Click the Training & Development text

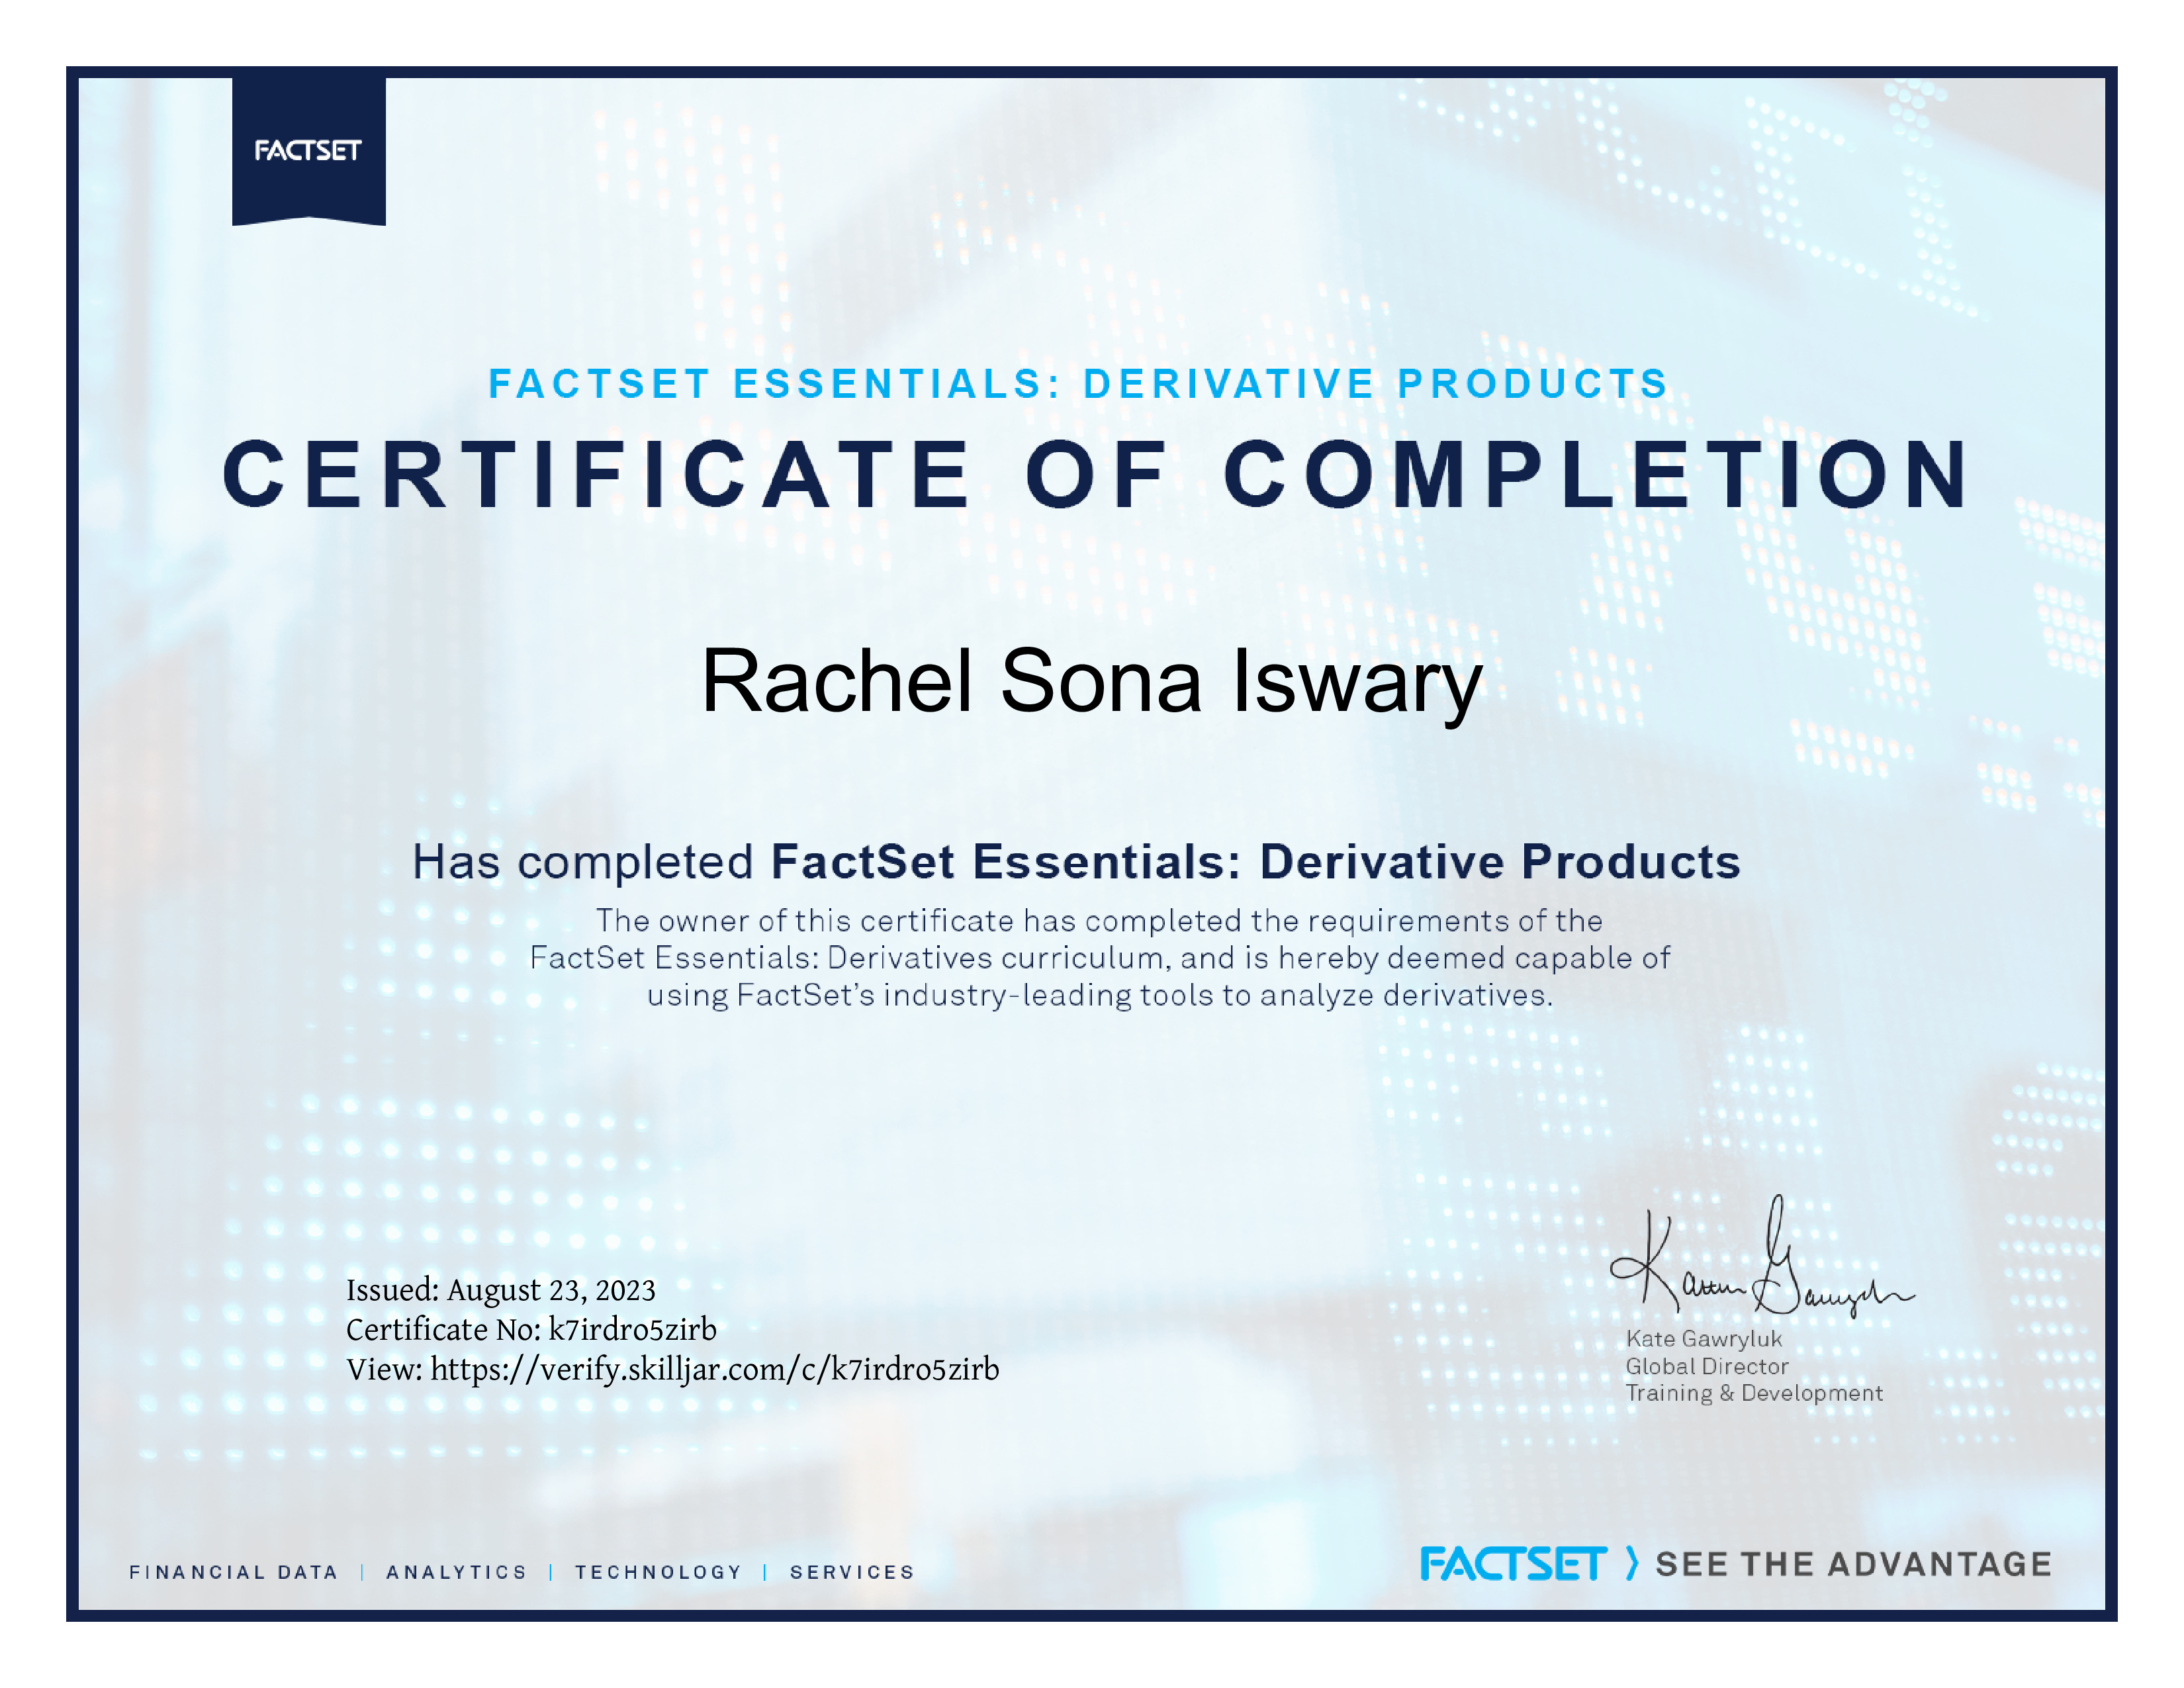coord(1754,1393)
